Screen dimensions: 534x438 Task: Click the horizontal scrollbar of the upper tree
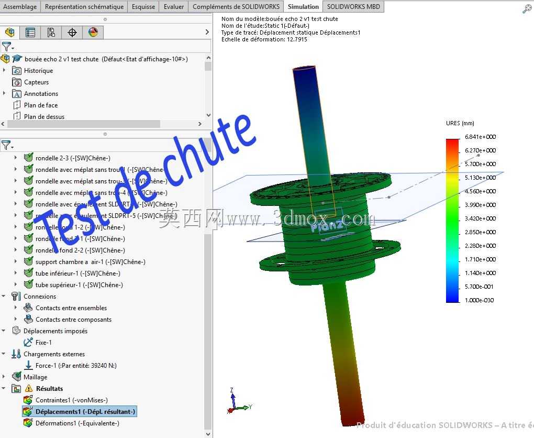pyautogui.click(x=84, y=124)
